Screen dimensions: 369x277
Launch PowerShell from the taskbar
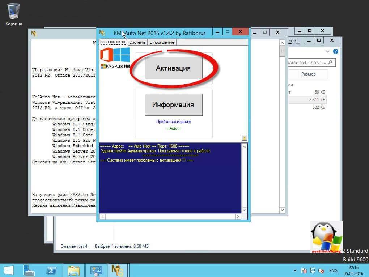click(x=51, y=270)
